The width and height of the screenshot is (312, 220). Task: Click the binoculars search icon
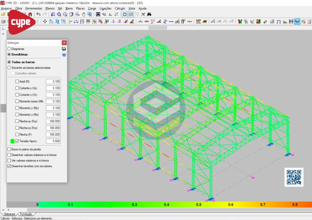(149, 14)
